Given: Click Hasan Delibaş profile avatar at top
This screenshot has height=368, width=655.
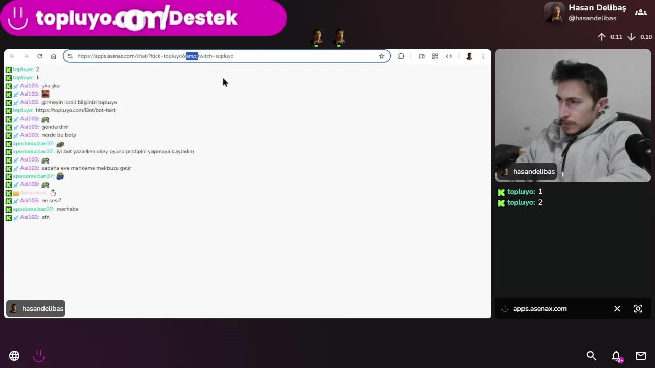Looking at the screenshot, I should (554, 13).
